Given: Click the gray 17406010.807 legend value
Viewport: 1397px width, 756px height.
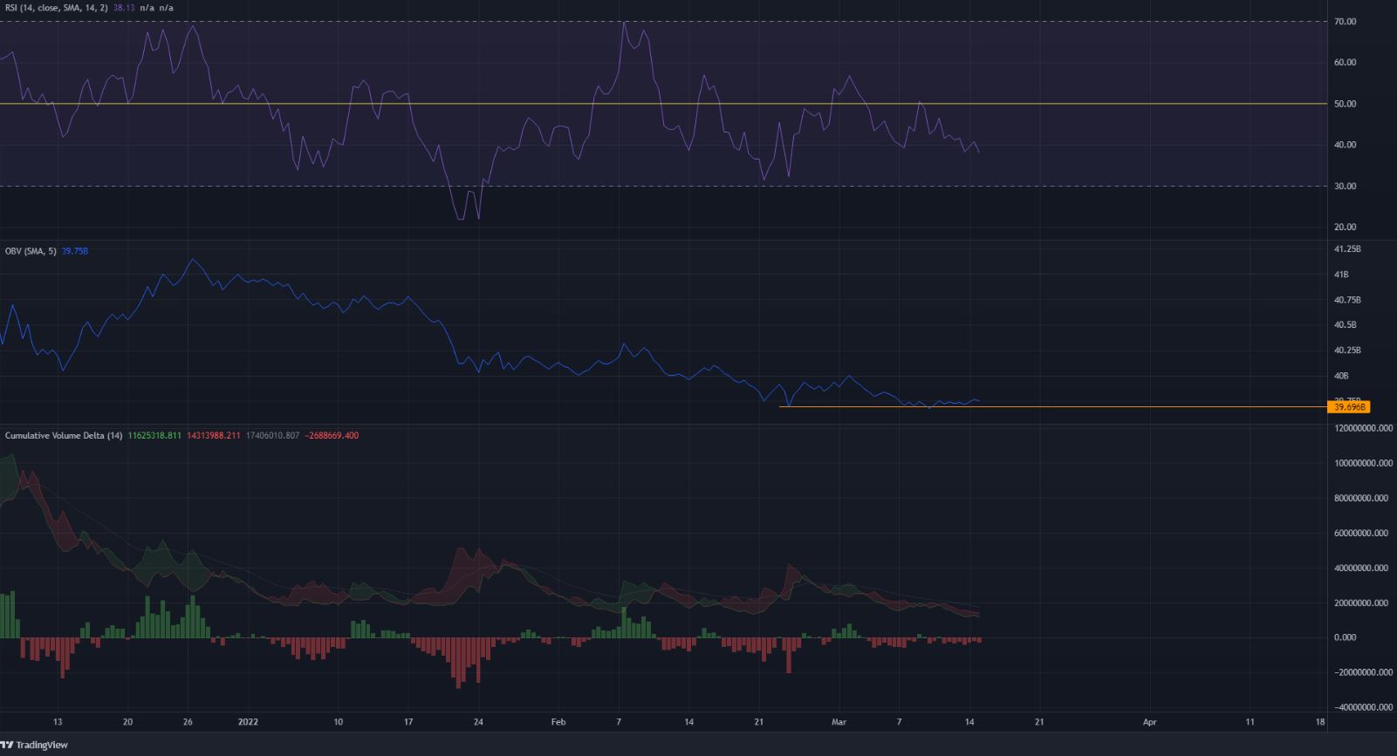Looking at the screenshot, I should [272, 435].
